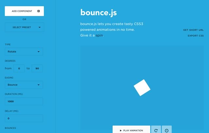The height and width of the screenshot is (133, 209).
Task: Click the Delay (MS) input field
Action: tap(24, 118)
